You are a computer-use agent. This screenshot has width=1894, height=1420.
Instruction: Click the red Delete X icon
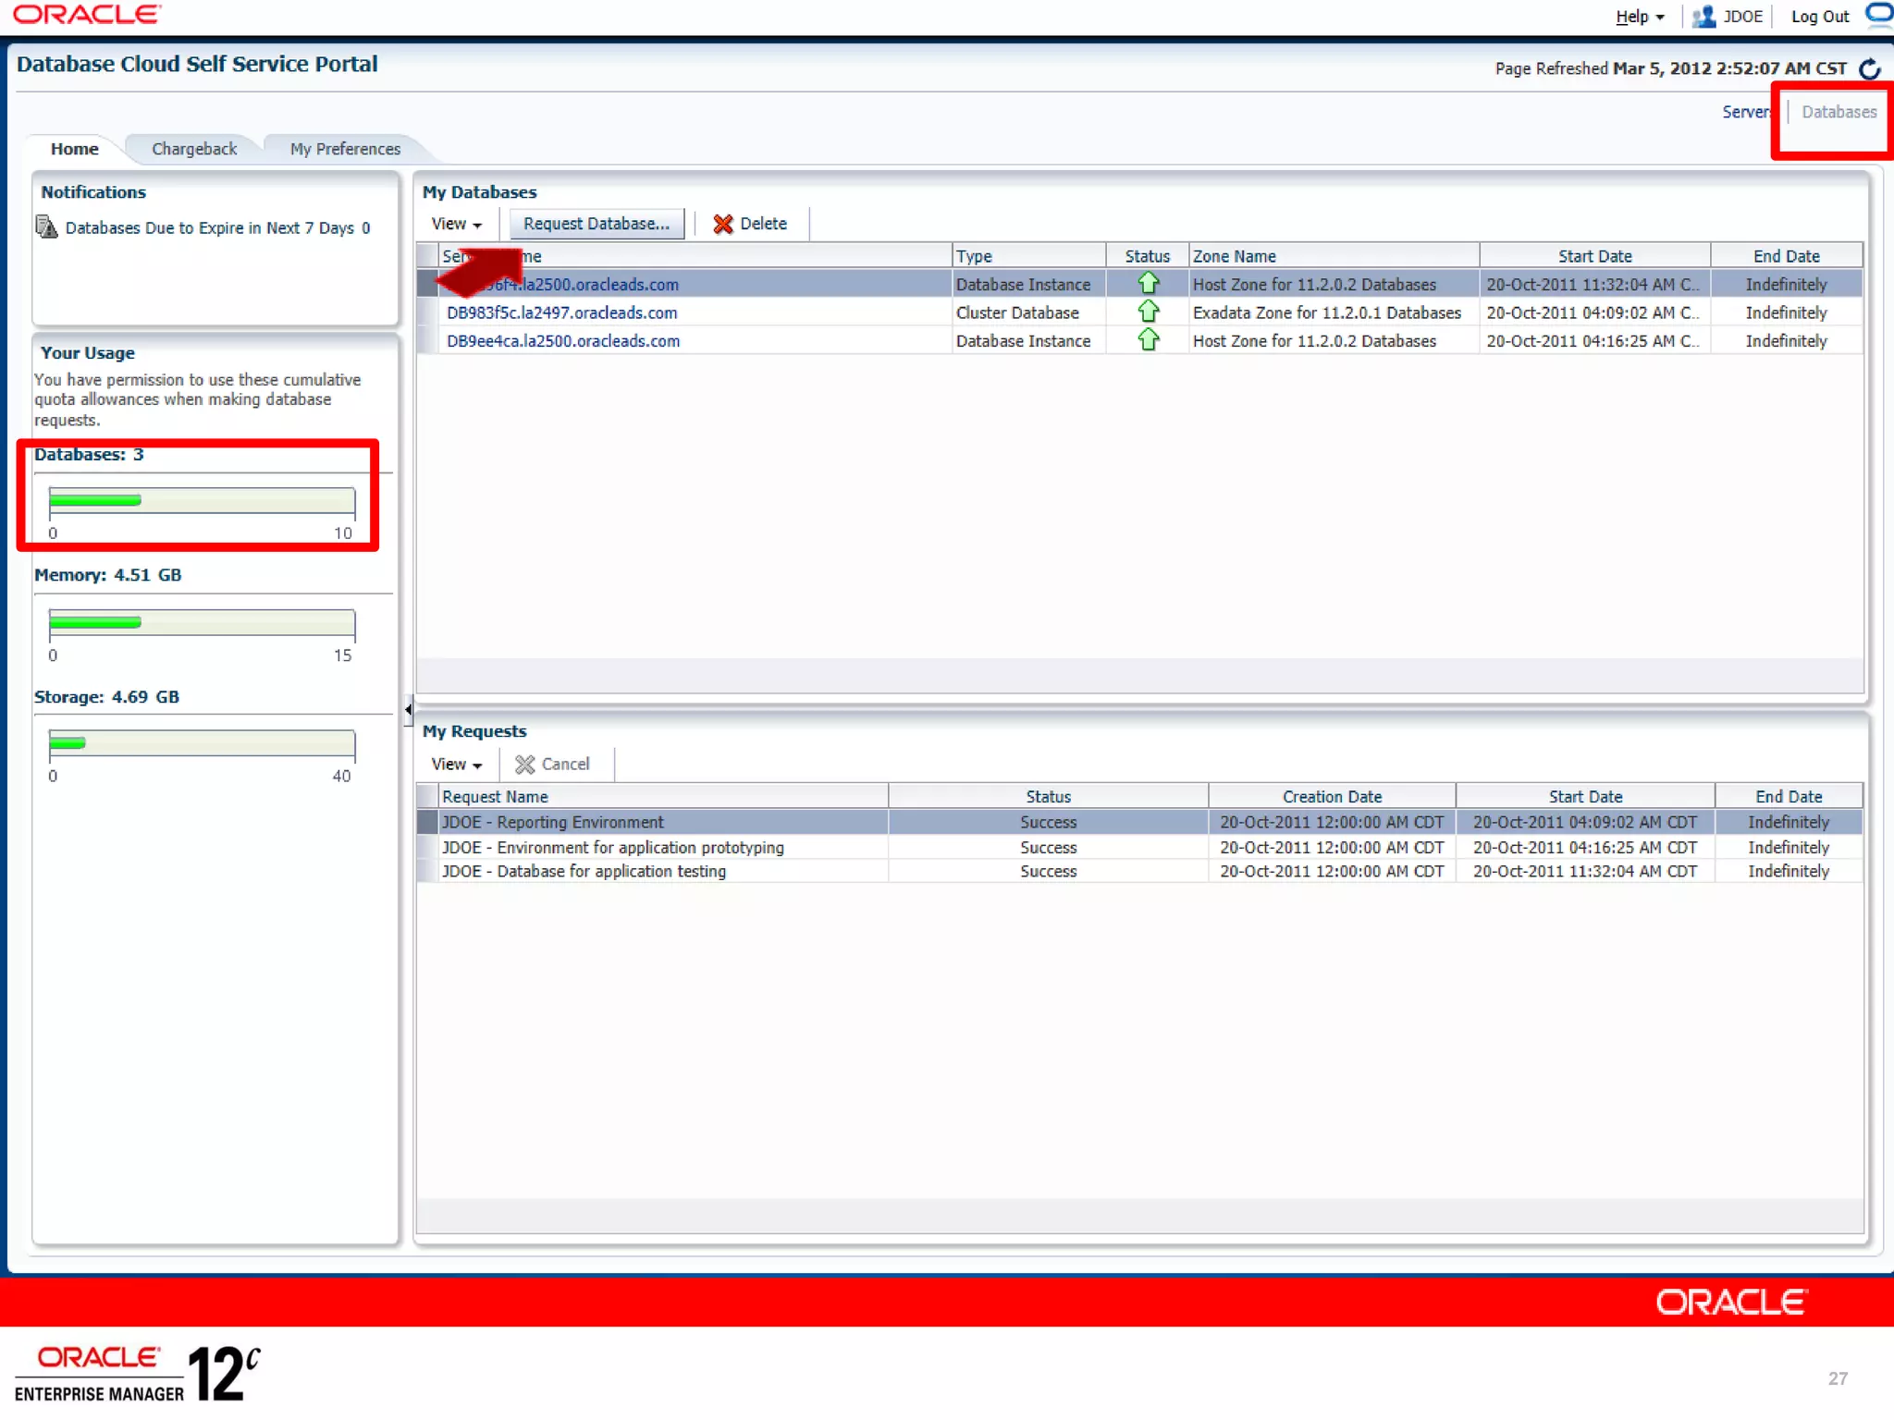coord(723,224)
